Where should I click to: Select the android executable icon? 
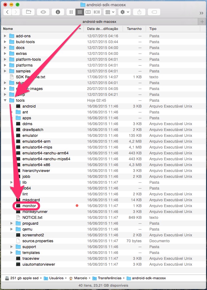tap(18, 106)
